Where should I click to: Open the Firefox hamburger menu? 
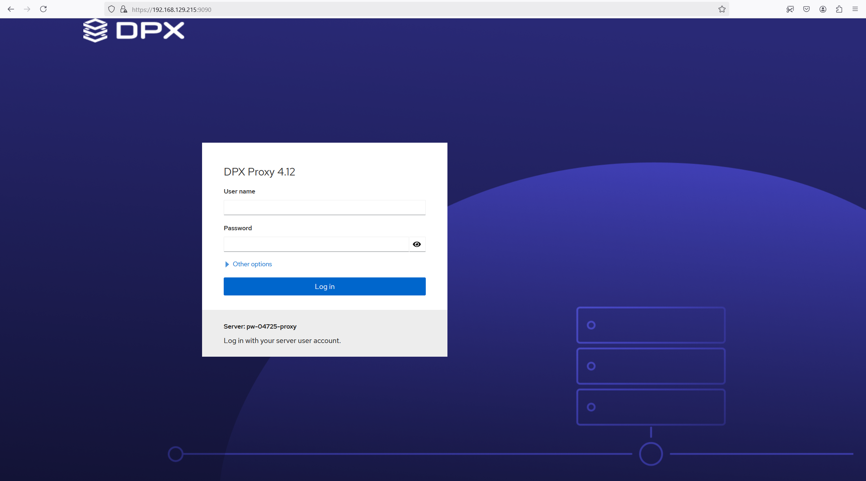[855, 9]
